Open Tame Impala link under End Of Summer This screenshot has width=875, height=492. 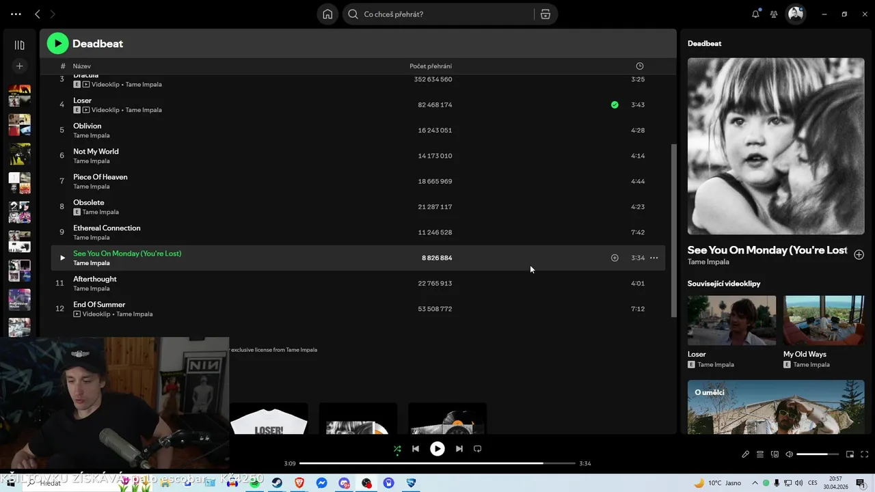tap(135, 314)
